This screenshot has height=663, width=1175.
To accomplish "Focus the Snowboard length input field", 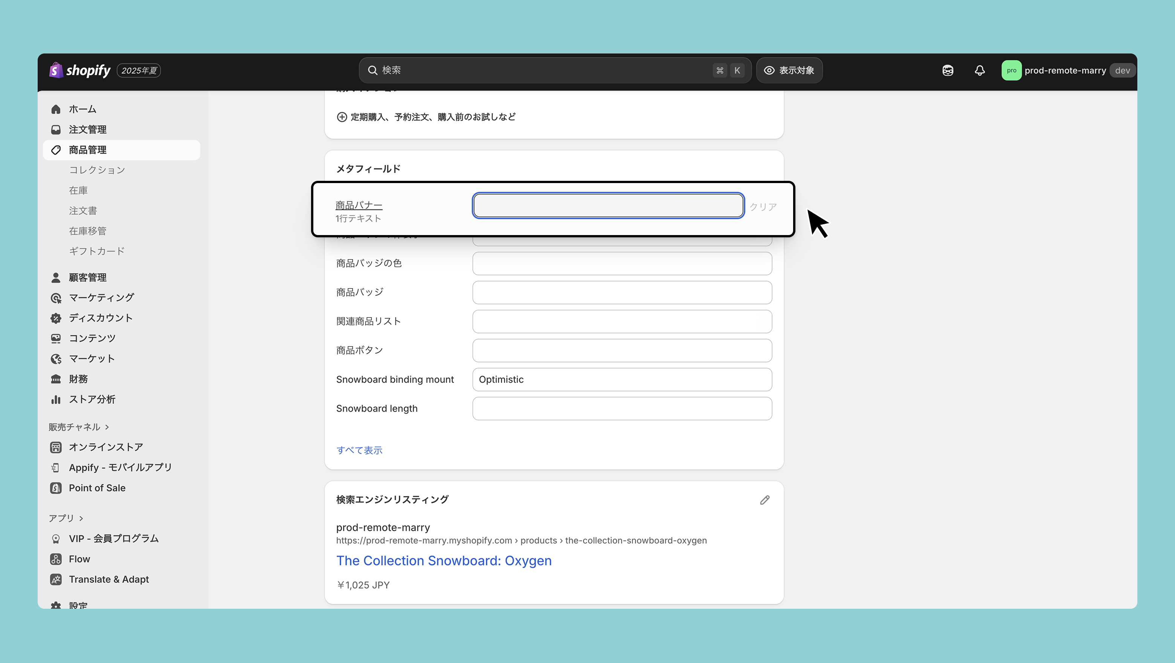I will tap(622, 408).
